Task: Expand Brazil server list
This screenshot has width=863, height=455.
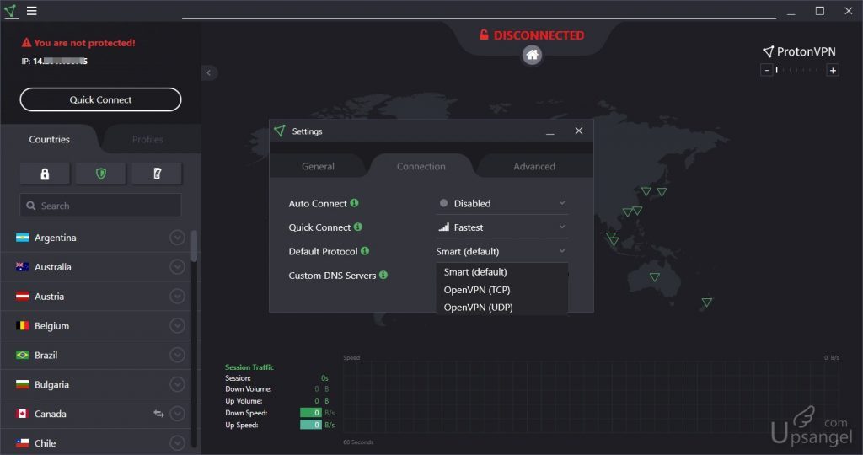Action: [x=177, y=355]
